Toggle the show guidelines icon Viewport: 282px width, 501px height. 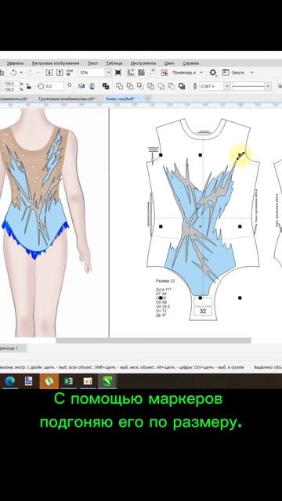coord(152,73)
